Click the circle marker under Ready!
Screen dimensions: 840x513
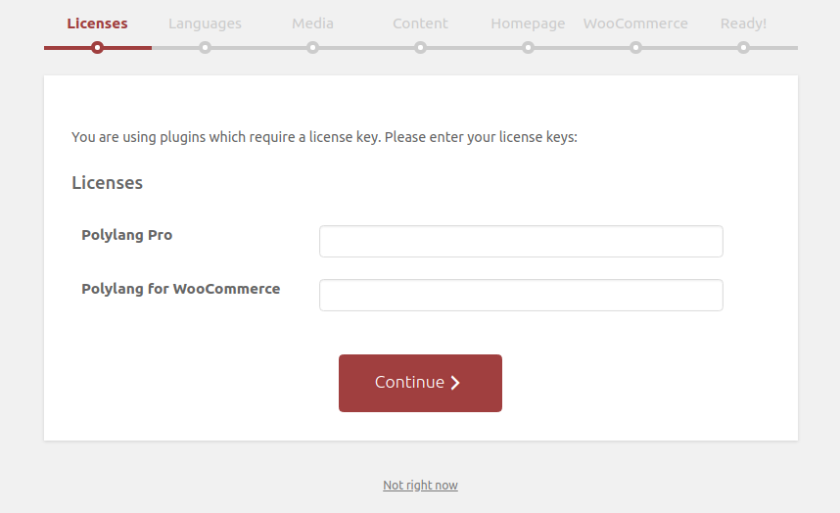tap(743, 48)
